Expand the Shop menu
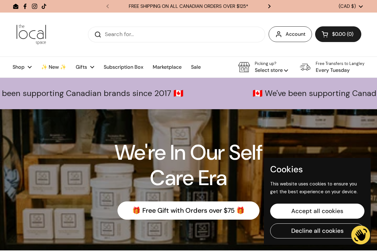The height and width of the screenshot is (251, 377). [x=22, y=67]
